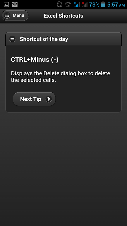Tap the alarm clock status icon
Screen dimensions: 127x226
pyautogui.click(x=68, y=5)
